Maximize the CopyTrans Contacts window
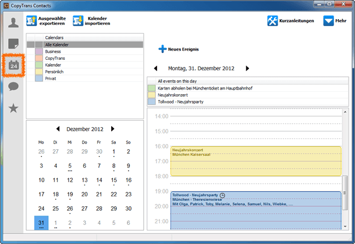355x244 pixels. point(329,3)
